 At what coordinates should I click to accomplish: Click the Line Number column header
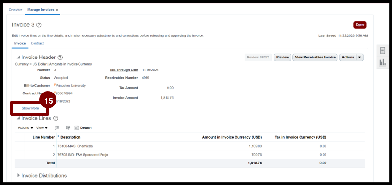point(44,137)
